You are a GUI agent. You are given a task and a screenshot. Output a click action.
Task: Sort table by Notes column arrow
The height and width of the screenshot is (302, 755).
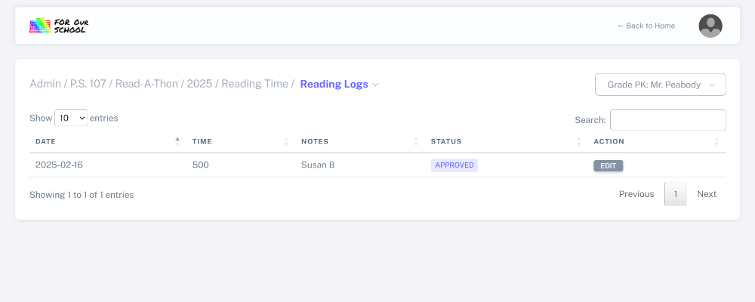point(416,141)
